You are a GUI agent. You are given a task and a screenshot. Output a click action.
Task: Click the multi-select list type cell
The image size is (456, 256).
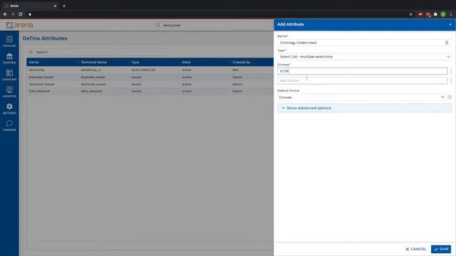(x=143, y=70)
